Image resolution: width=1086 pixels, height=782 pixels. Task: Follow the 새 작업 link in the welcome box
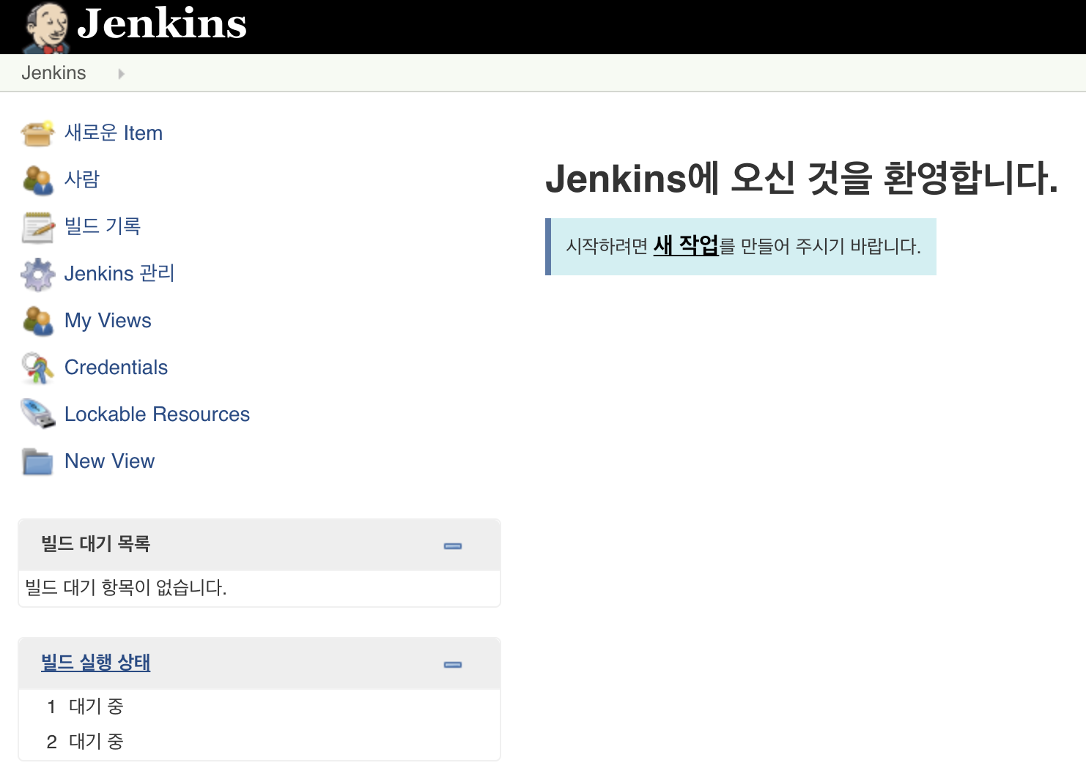click(x=686, y=245)
